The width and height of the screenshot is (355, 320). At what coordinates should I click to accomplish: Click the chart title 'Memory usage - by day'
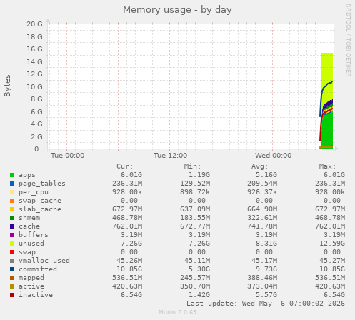pos(177,10)
